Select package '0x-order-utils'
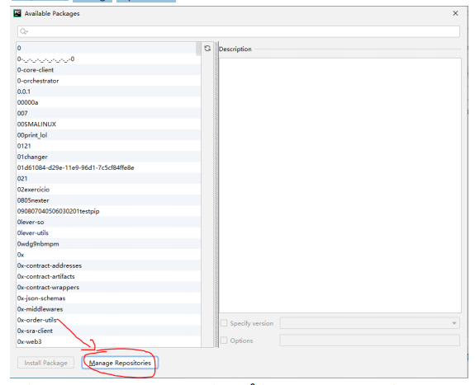 [x=108, y=320]
